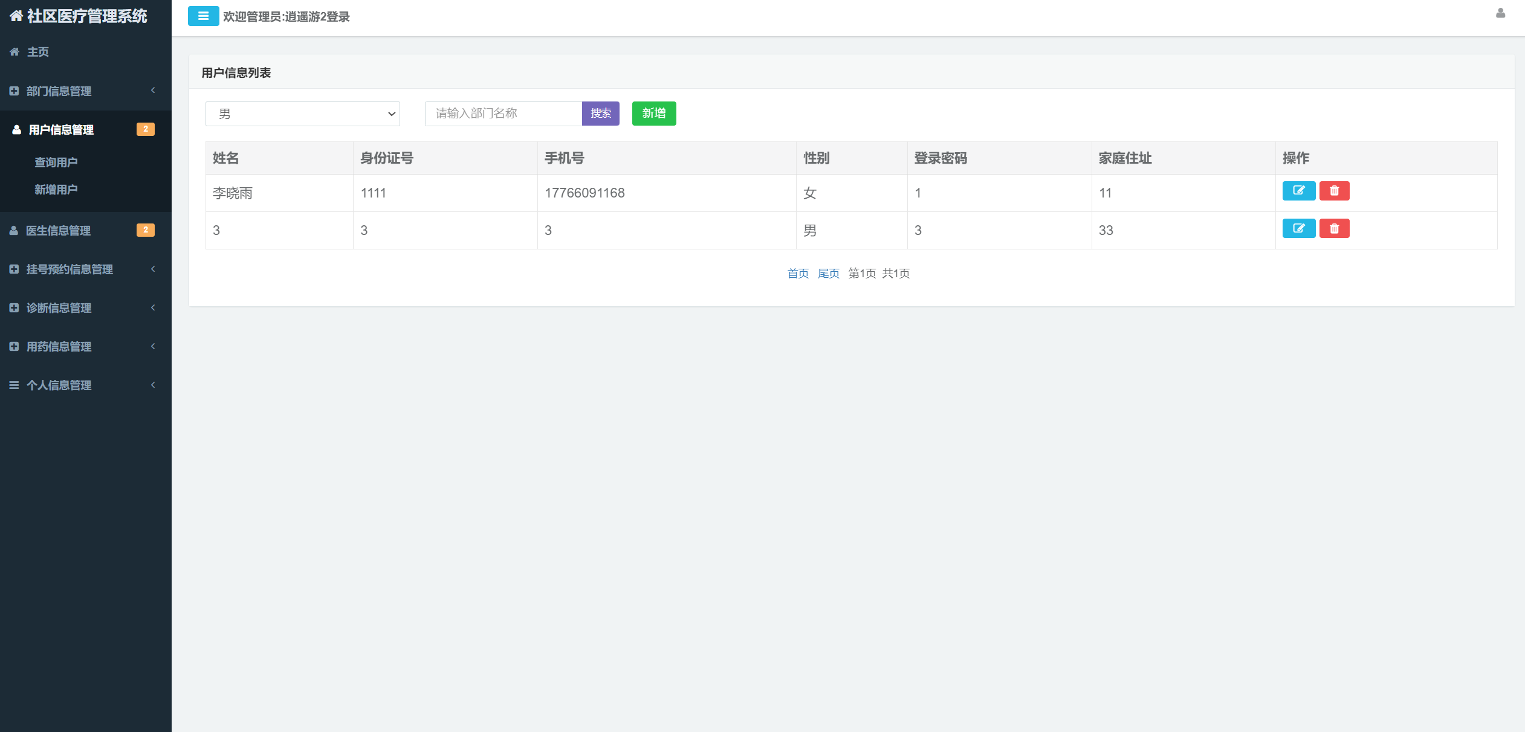
Task: Open the user profile icon at top right
Action: pos(1501,13)
